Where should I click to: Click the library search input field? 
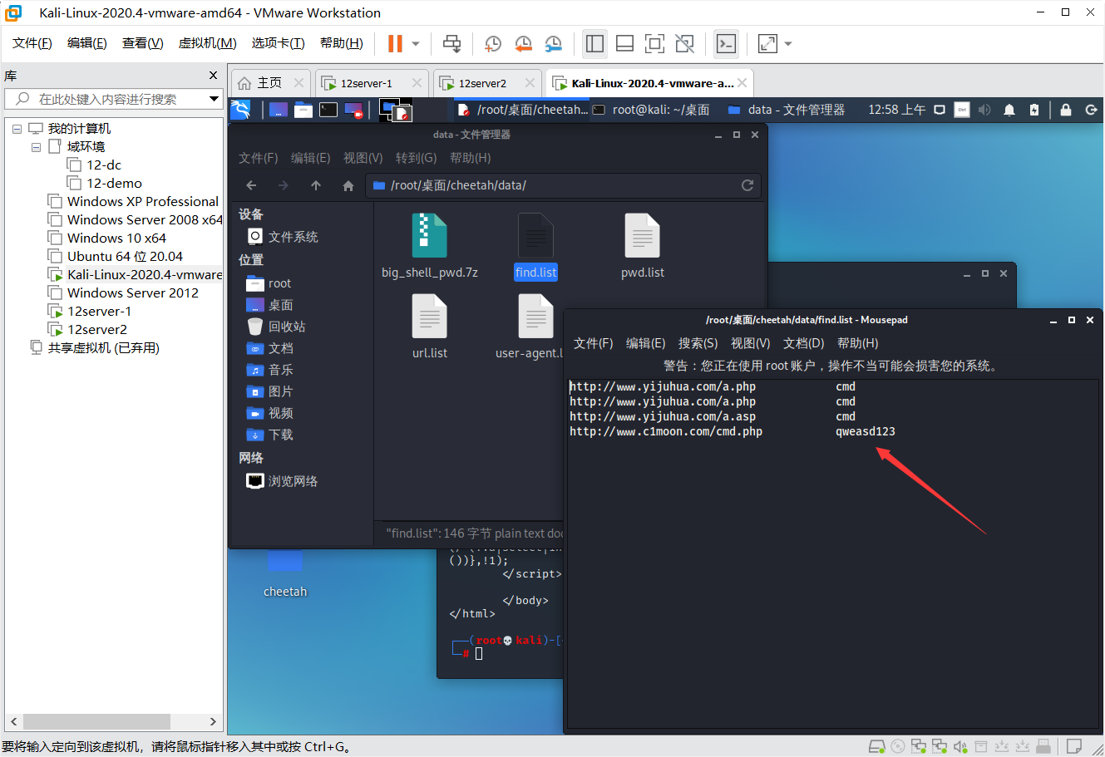click(x=106, y=99)
